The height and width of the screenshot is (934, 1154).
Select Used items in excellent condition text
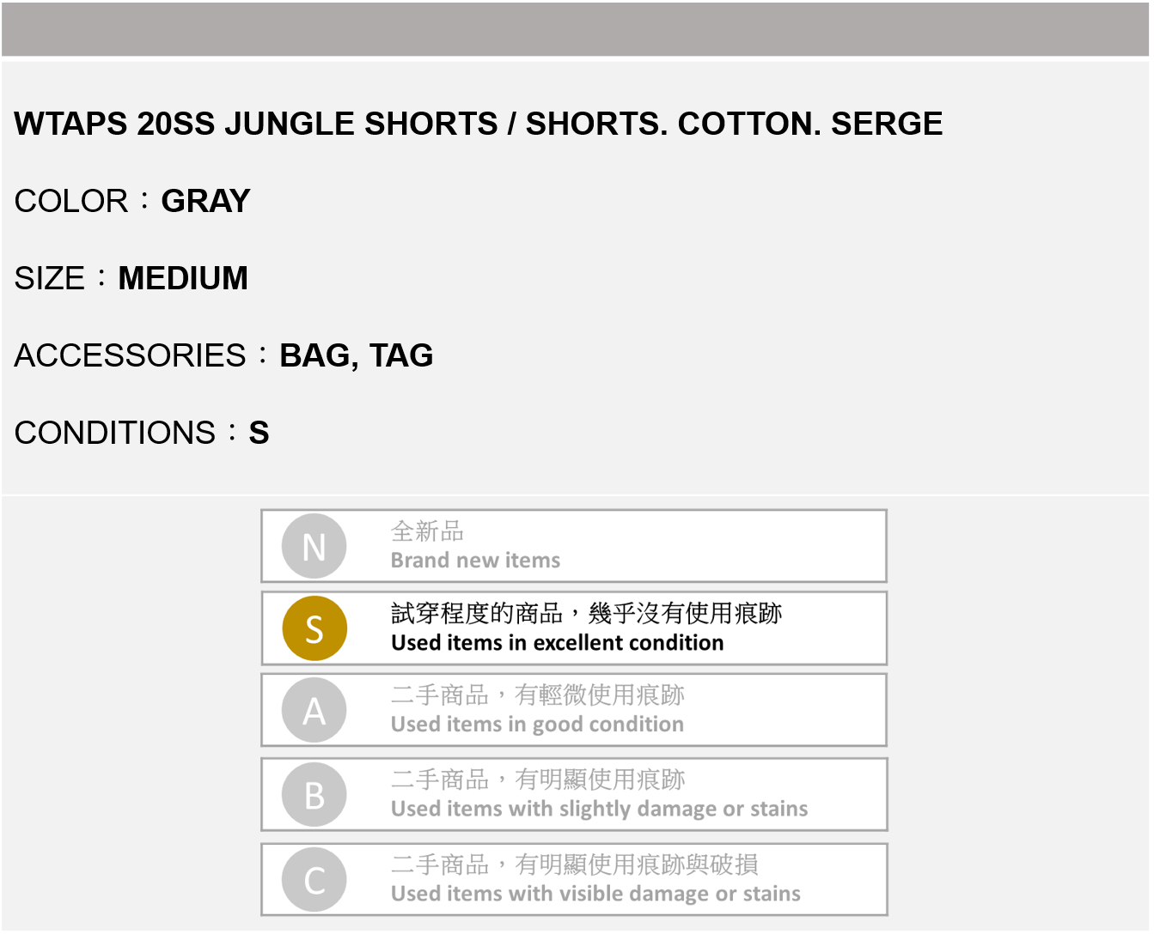557,643
